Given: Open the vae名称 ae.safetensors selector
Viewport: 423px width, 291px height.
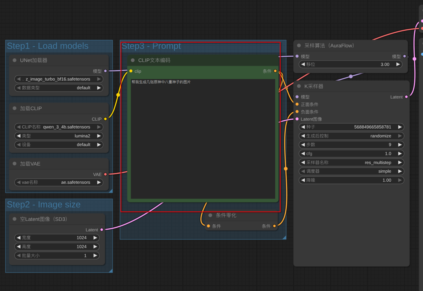Looking at the screenshot, I should click(59, 182).
